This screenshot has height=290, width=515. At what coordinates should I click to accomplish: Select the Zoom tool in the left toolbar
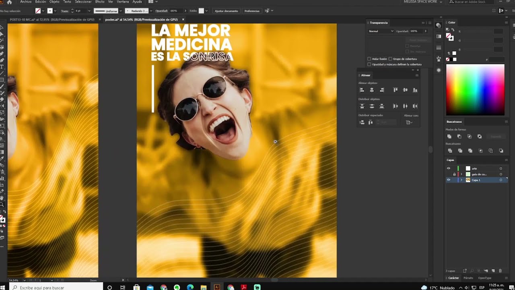pos(2,205)
